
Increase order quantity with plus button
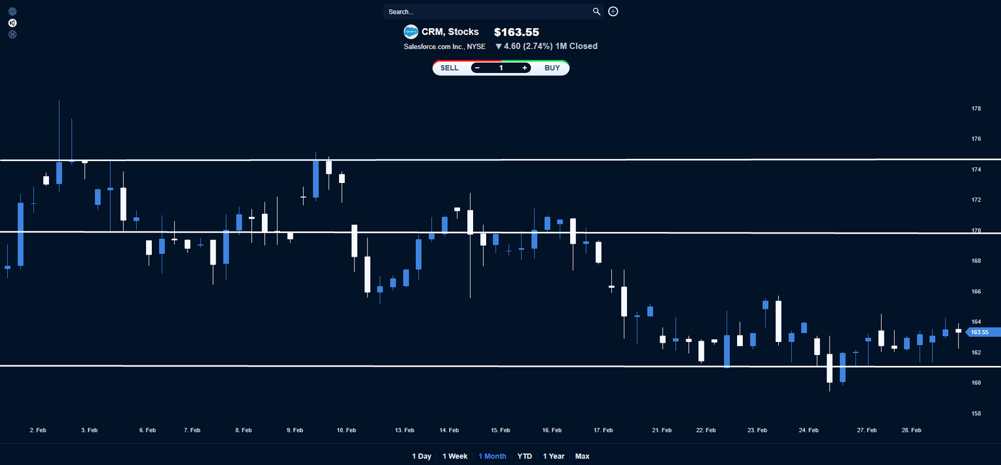pos(525,68)
